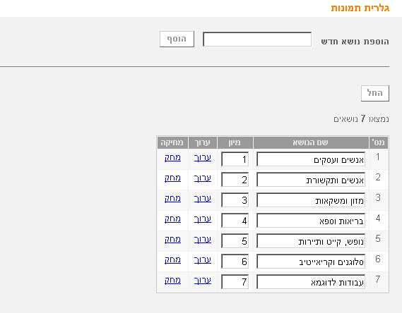Click the נופש, קייט ותיירות name field
The image size is (402, 313).
(311, 241)
